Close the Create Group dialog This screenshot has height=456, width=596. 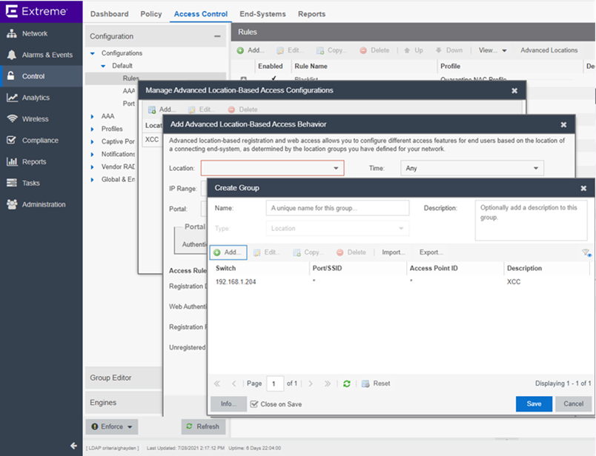[x=583, y=188]
